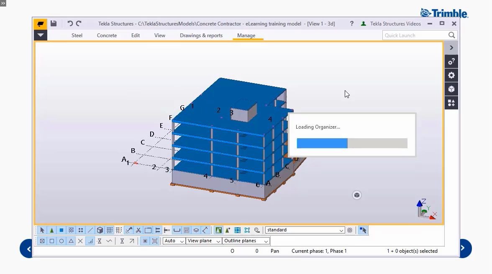Click select surface treatments hatch icon

[71, 230]
